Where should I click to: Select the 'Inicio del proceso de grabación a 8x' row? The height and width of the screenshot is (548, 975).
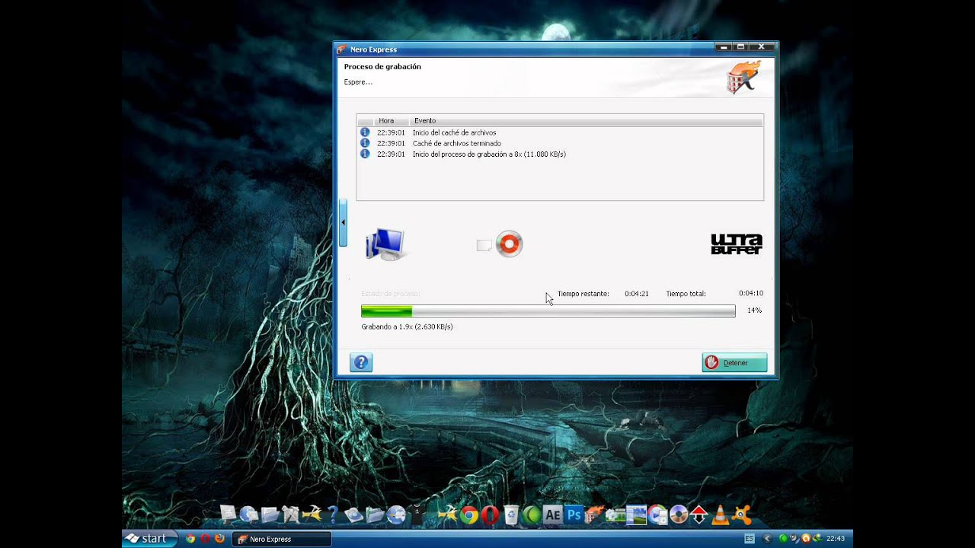pos(560,154)
